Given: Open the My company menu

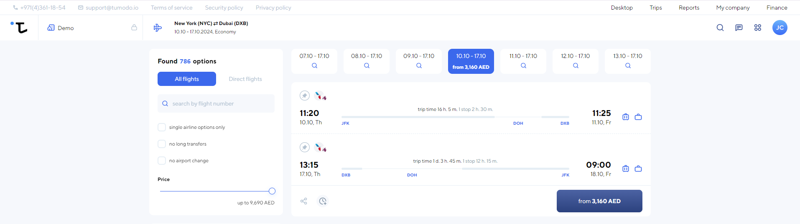Looking at the screenshot, I should (733, 8).
